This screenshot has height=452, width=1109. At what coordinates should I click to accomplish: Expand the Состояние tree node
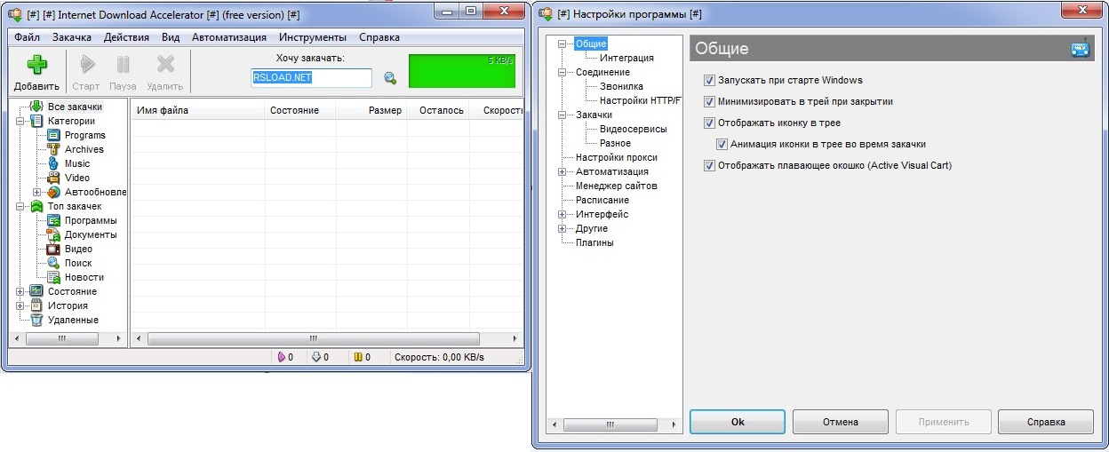[20, 291]
